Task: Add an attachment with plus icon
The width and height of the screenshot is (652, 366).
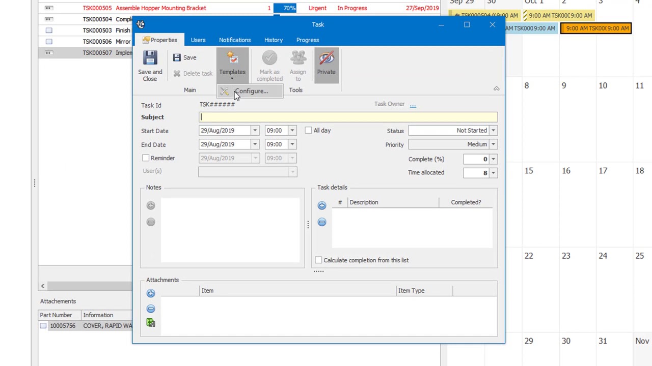Action: (151, 293)
